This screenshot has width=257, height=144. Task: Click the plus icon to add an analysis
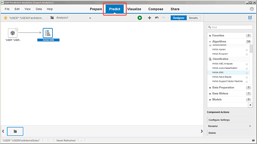click(149, 18)
